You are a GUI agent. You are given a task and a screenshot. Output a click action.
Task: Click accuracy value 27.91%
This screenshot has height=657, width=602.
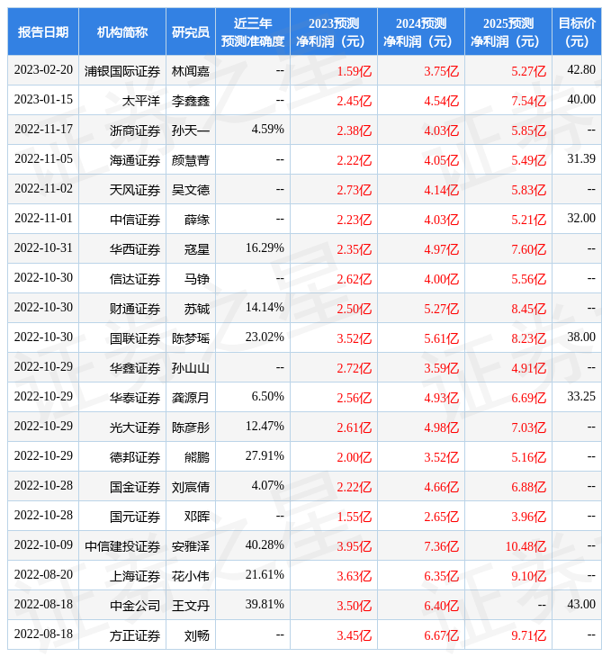point(265,456)
